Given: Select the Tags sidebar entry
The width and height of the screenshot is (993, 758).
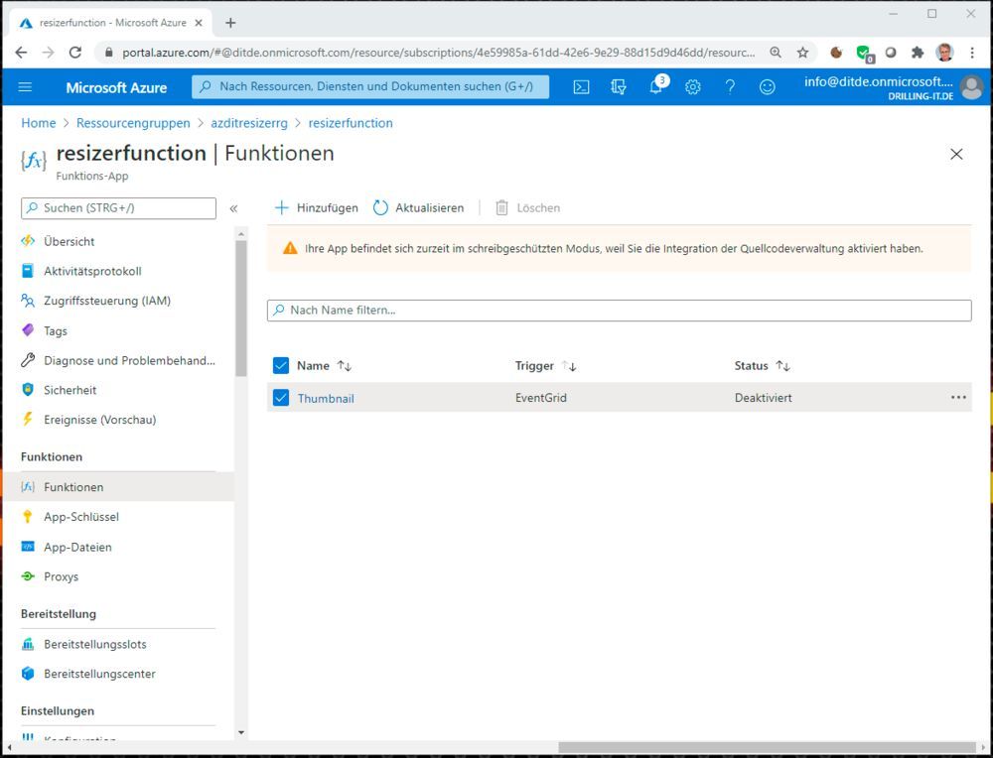Looking at the screenshot, I should tap(56, 330).
